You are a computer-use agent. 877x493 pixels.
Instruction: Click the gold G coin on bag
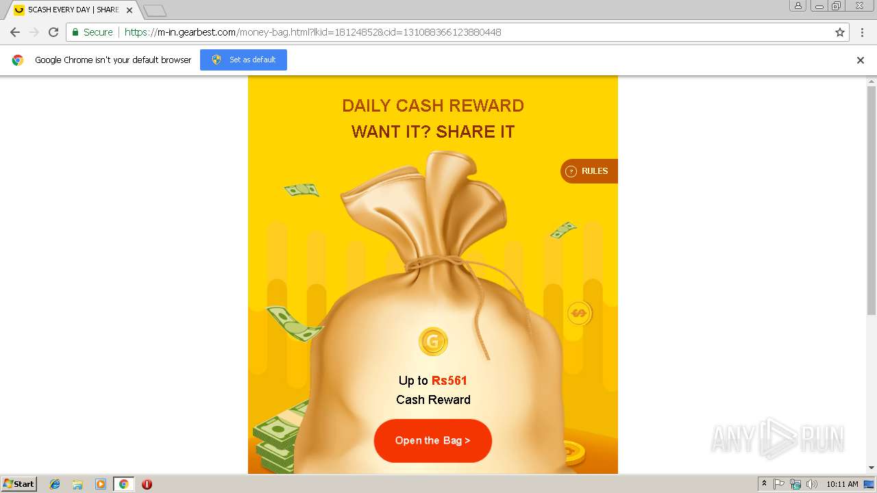click(433, 341)
